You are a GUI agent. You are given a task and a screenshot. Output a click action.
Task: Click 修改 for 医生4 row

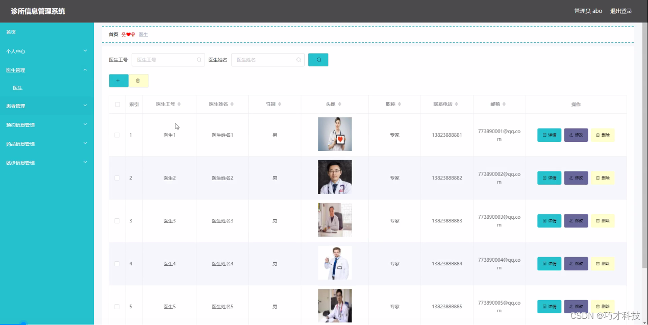coord(576,264)
